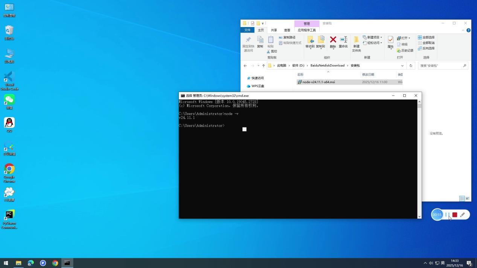Switch to the 查看 ribbon tab
477x268 pixels.
pyautogui.click(x=287, y=30)
